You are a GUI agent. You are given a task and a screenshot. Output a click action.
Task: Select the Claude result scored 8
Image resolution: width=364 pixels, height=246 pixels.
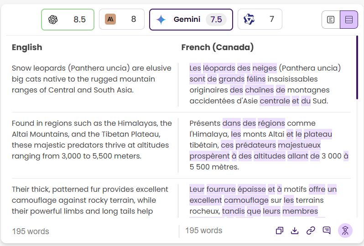[x=121, y=20]
